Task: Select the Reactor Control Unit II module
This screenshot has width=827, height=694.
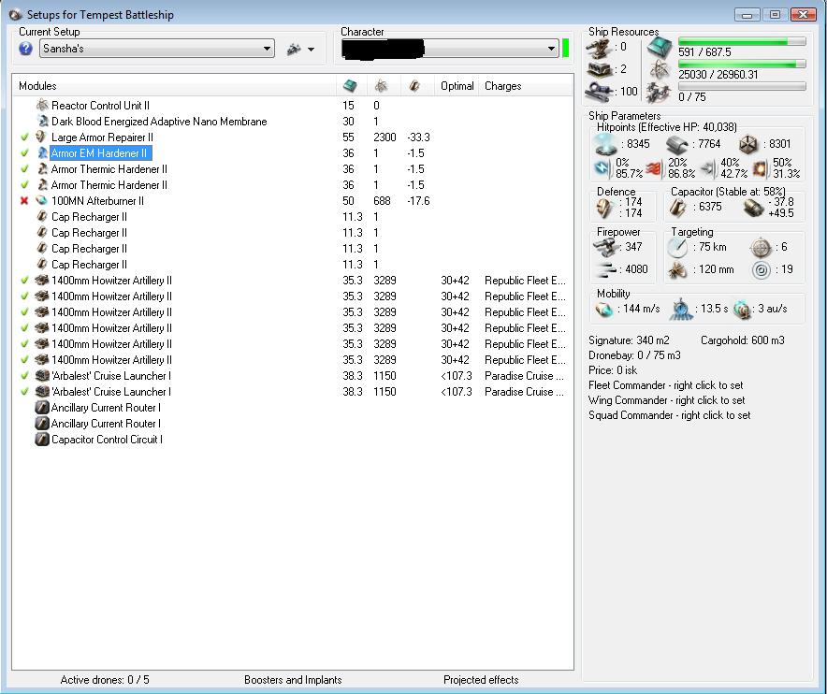Action: [x=100, y=106]
